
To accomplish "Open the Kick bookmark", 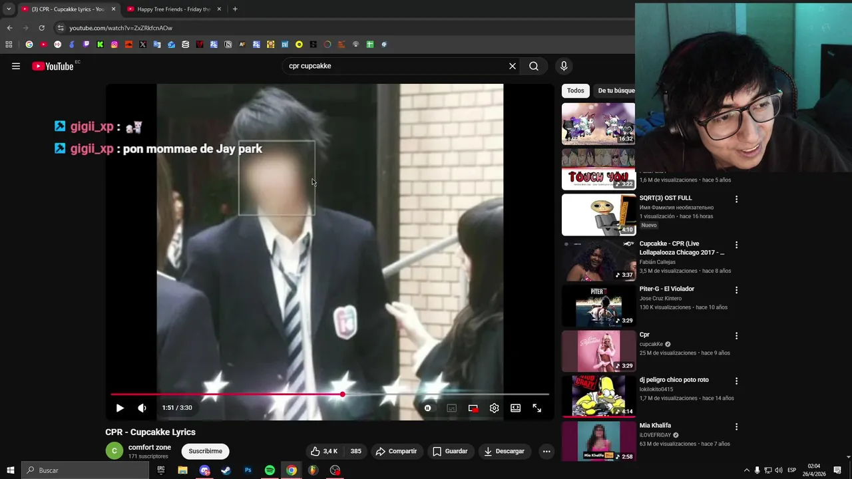I will (100, 45).
